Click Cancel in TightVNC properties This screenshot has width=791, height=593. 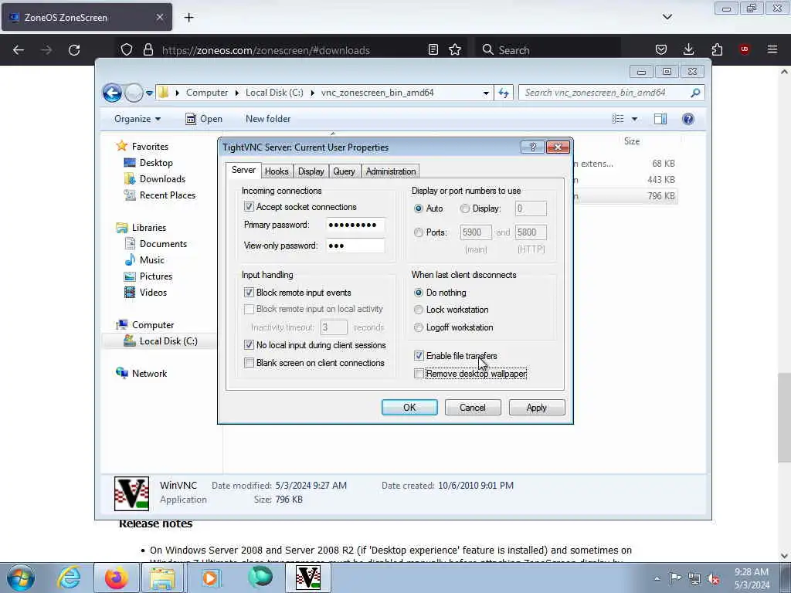coord(473,408)
